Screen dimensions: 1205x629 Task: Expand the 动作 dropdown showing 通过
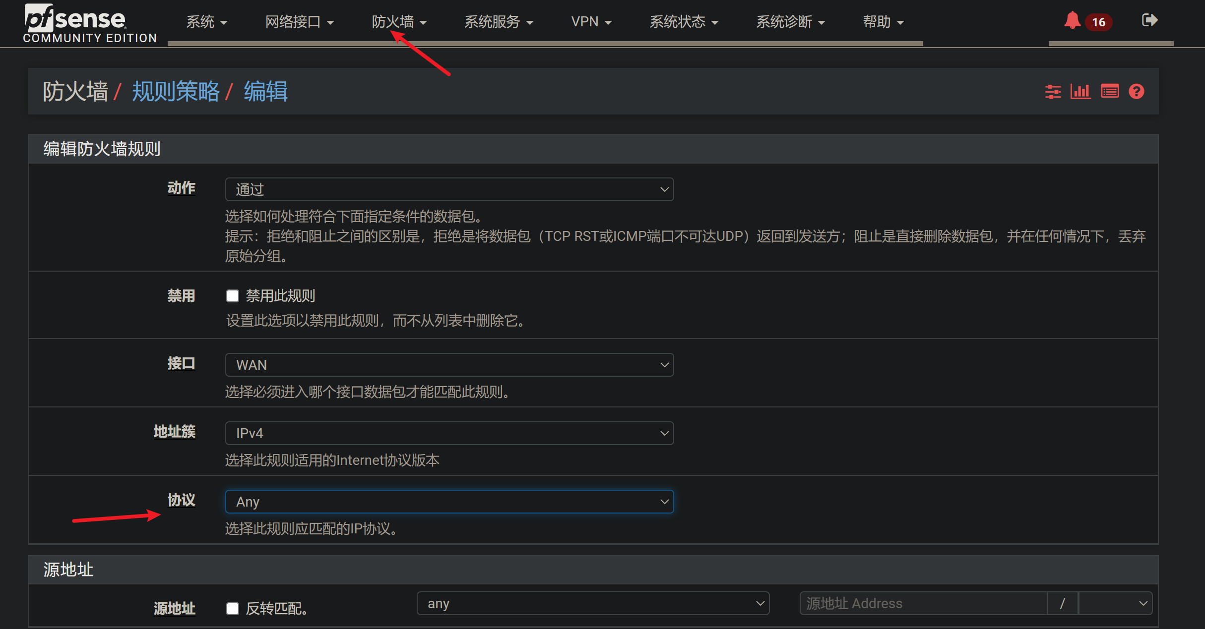coord(449,189)
